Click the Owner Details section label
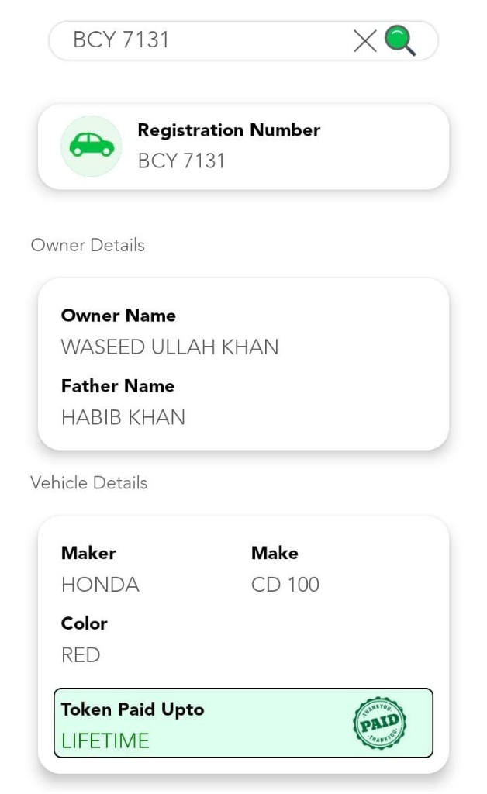487x794 pixels. click(x=88, y=245)
